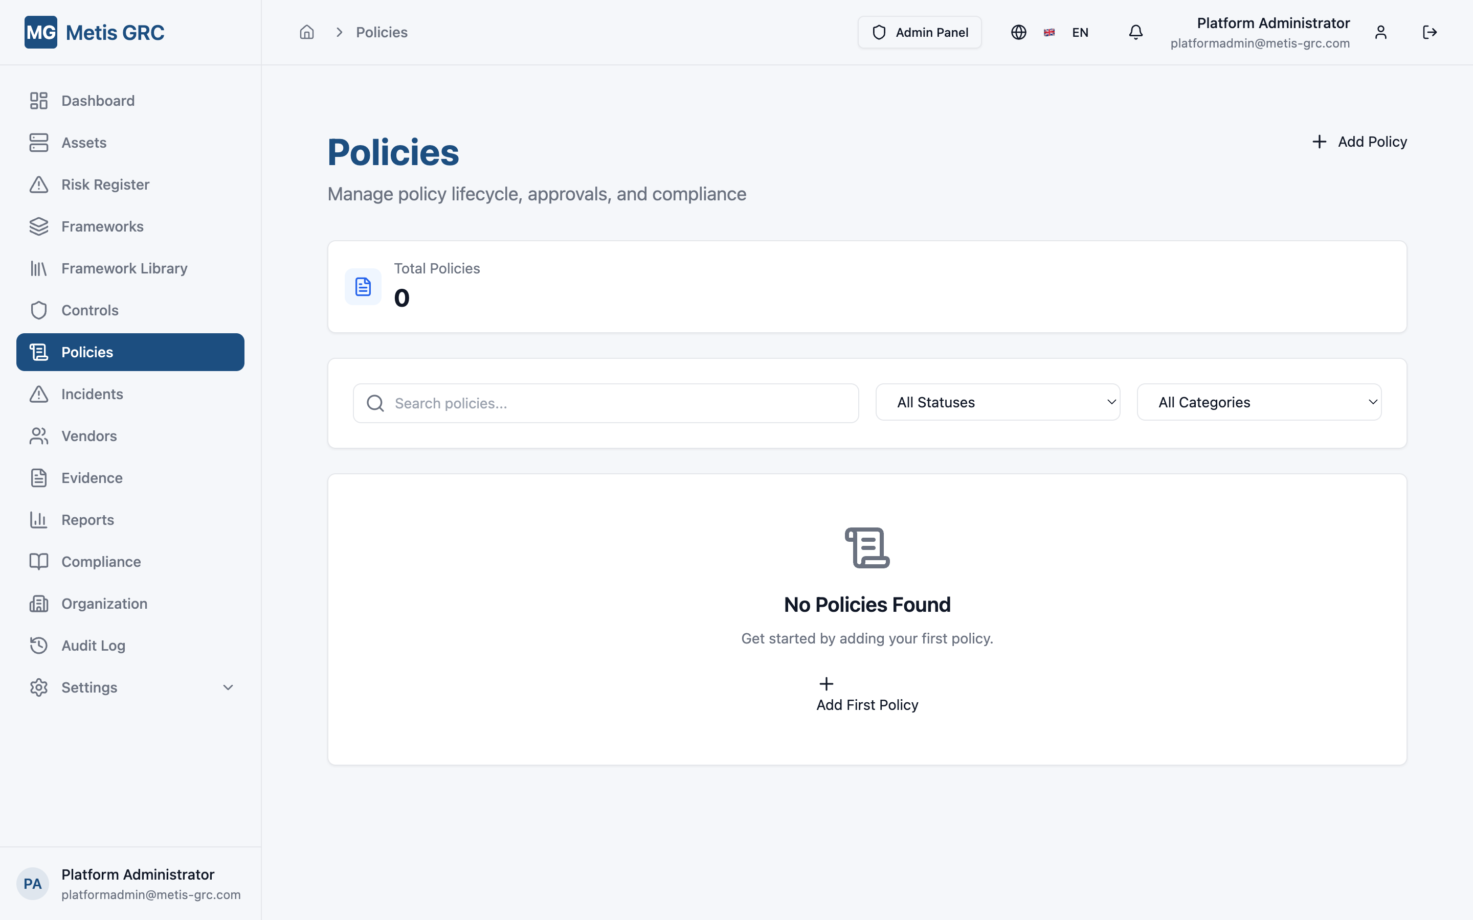The image size is (1473, 920).
Task: Open the Audit Log page
Action: pos(93,645)
